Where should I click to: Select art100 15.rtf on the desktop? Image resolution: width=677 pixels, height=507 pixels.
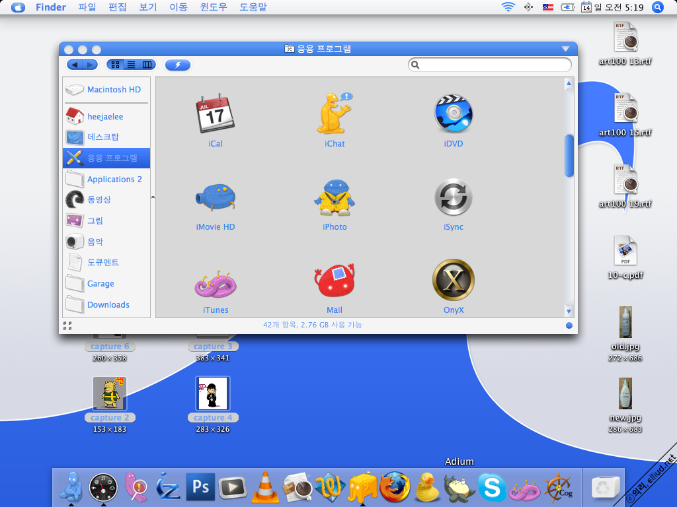625,114
